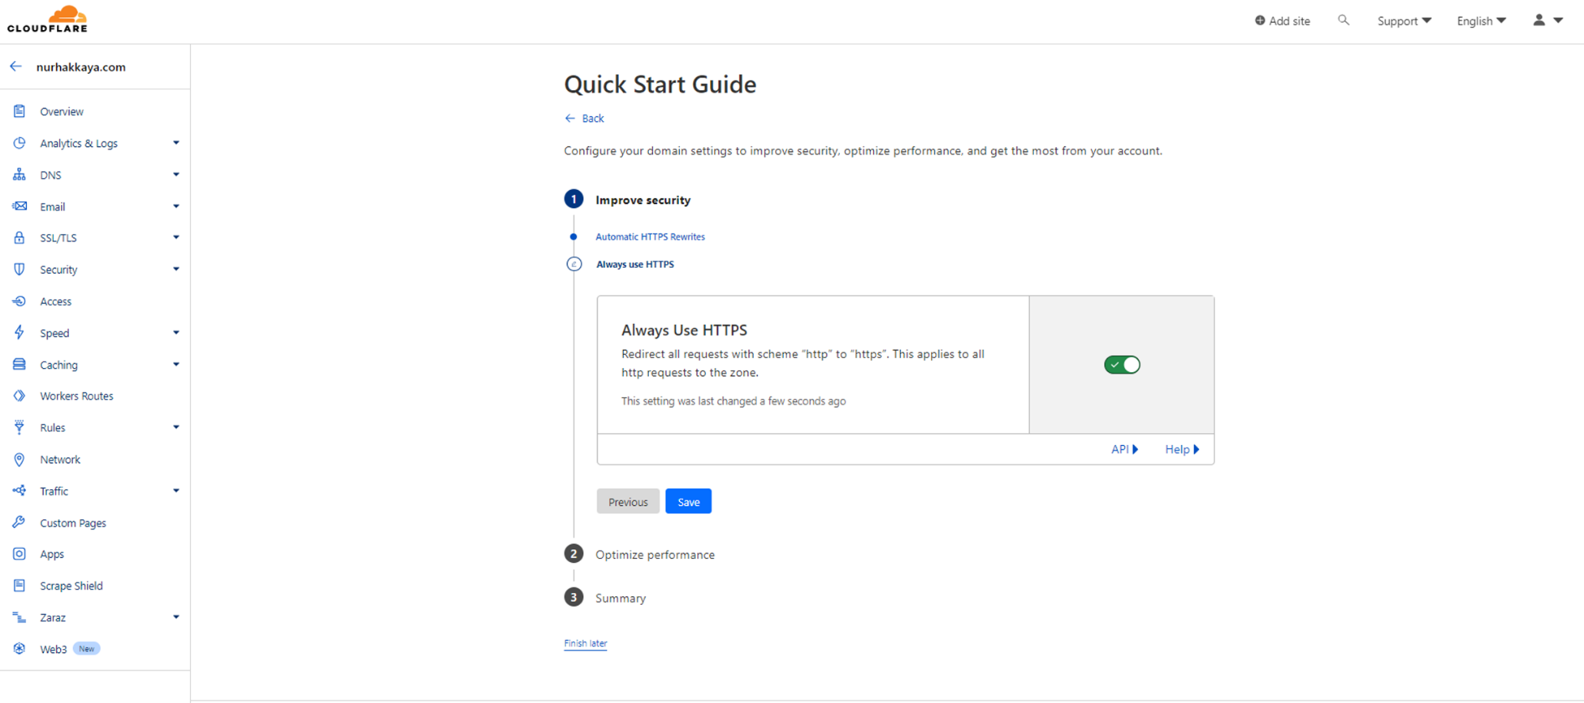The image size is (1584, 703).
Task: Click the Apps icon in sidebar
Action: [19, 553]
